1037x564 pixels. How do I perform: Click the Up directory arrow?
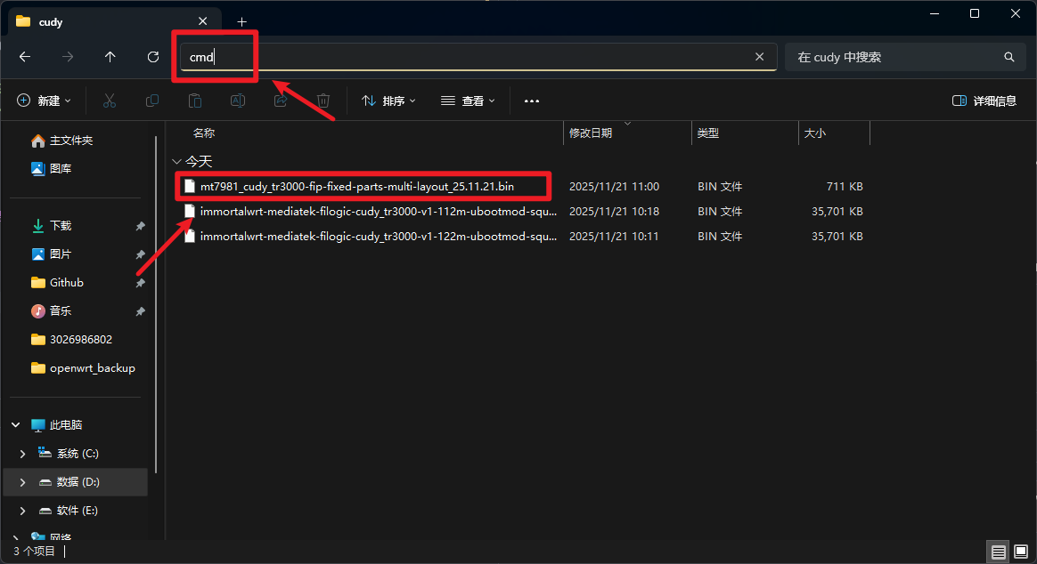pyautogui.click(x=110, y=57)
